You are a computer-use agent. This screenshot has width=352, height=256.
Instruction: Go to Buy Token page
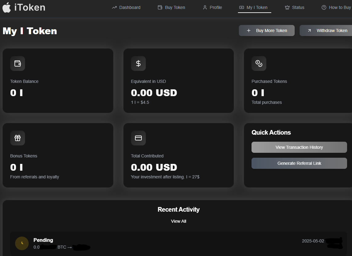(171, 7)
